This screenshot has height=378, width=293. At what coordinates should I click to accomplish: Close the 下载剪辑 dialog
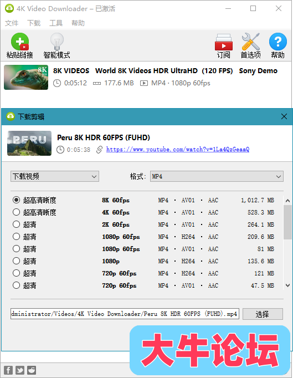tap(284, 116)
